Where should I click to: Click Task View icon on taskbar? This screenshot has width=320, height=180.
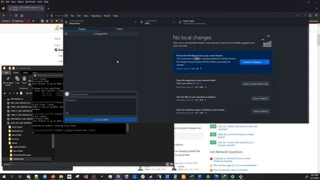coord(20,176)
